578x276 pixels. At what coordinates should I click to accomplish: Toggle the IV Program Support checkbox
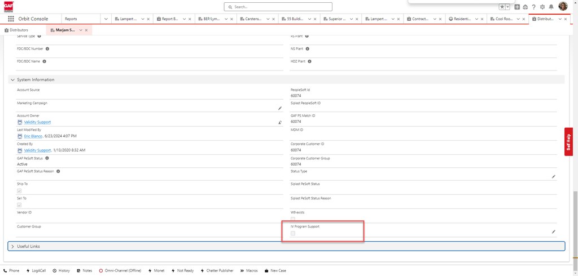pos(293,233)
